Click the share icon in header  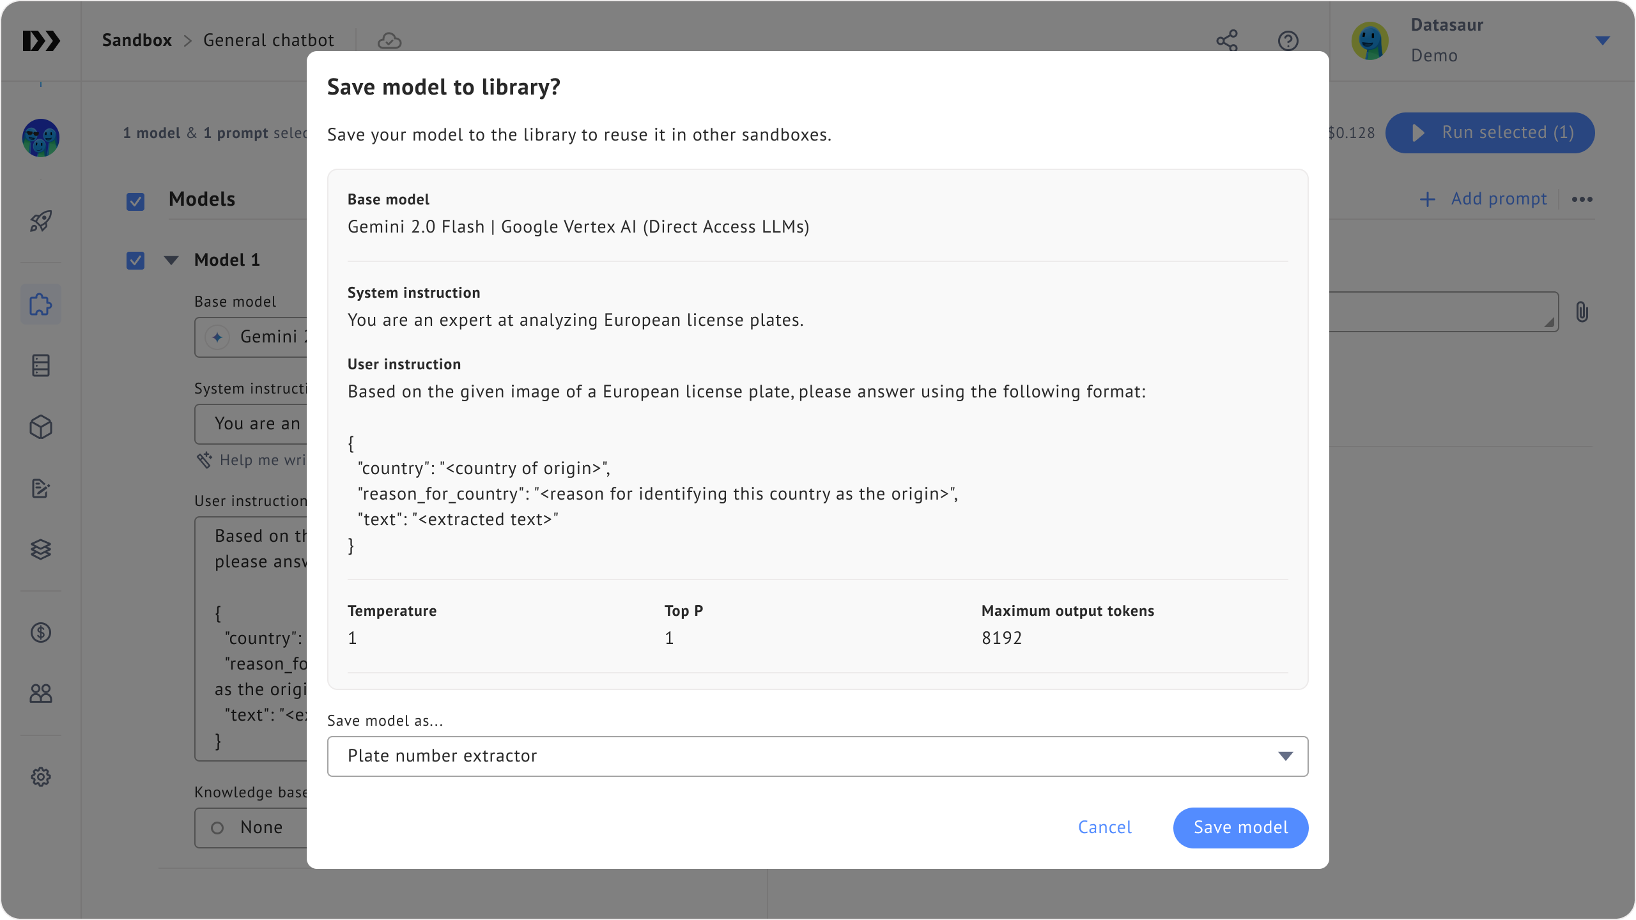[1227, 41]
